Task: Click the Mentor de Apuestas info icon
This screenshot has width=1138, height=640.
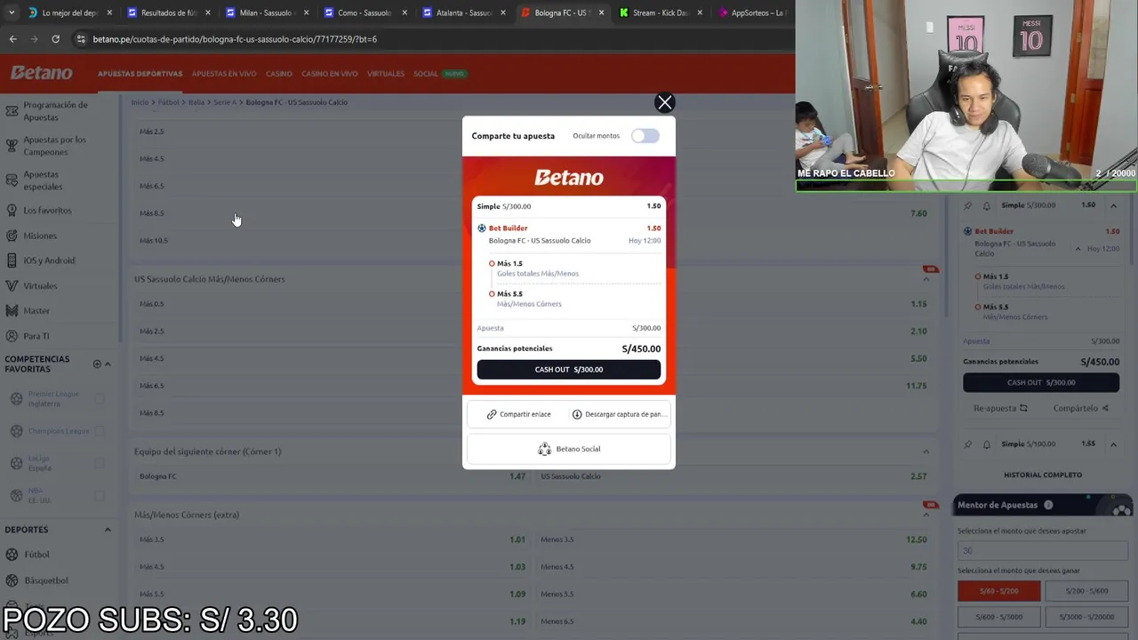Action: (1048, 505)
